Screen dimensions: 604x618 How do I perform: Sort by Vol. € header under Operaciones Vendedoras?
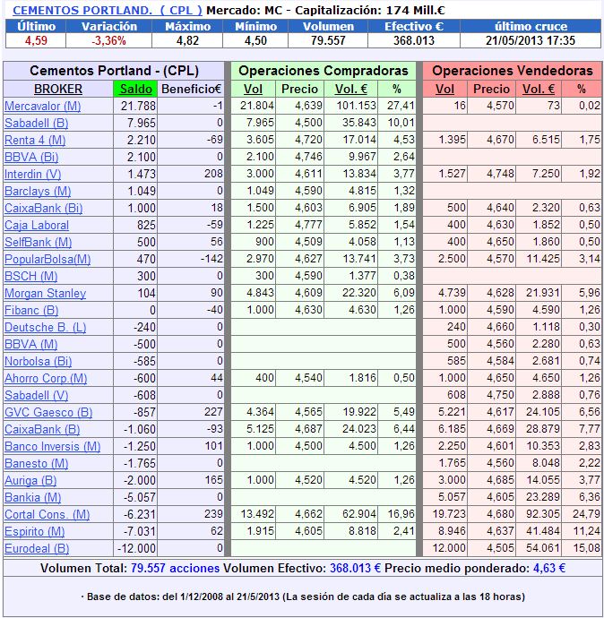coord(539,89)
